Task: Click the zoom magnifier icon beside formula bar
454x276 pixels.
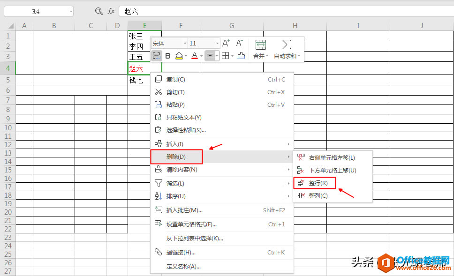Action: (x=99, y=11)
